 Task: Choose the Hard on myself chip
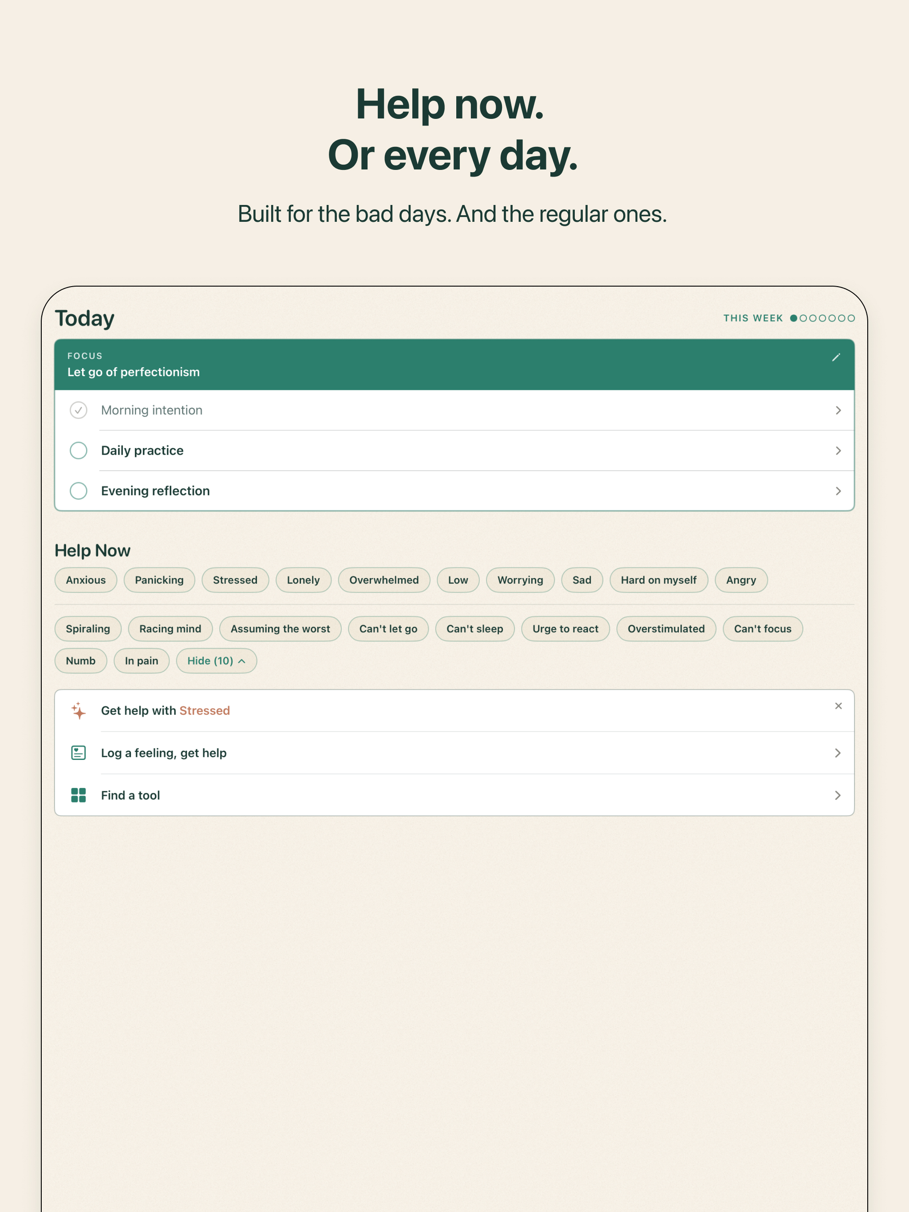tap(659, 580)
